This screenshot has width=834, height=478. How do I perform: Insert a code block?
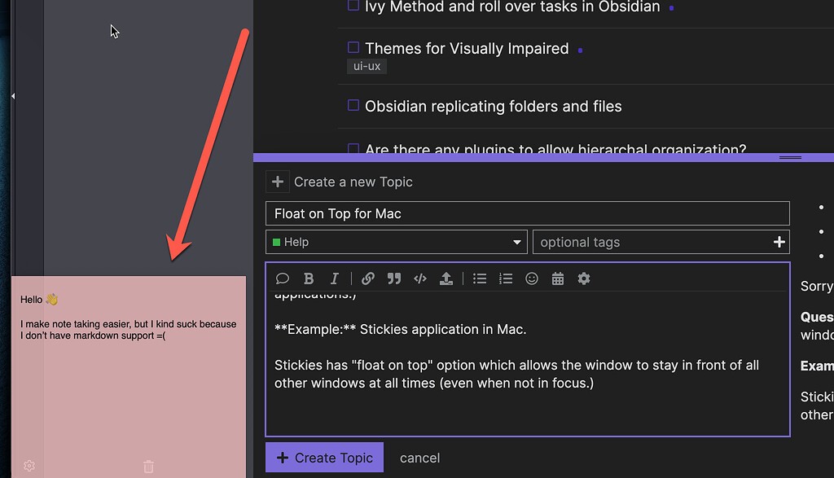pos(420,278)
